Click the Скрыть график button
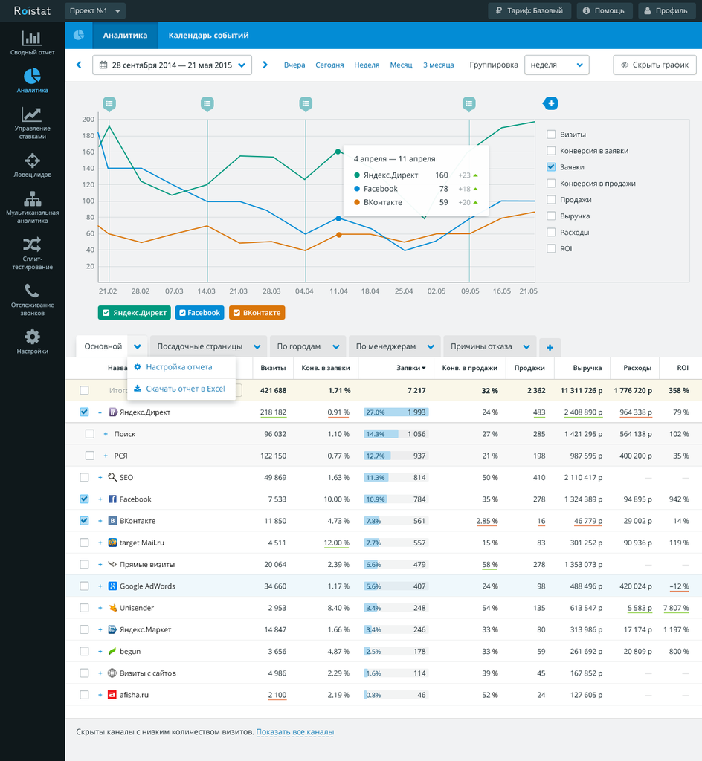 [x=654, y=65]
